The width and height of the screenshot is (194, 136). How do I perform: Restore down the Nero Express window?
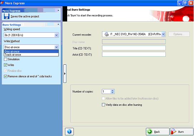pyautogui.click(x=185, y=3)
